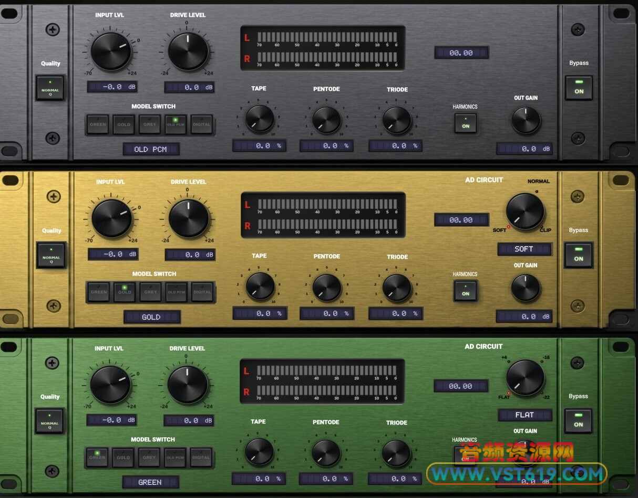Click L/R level meter on gold unit
This screenshot has width=638, height=498.
coord(323,215)
